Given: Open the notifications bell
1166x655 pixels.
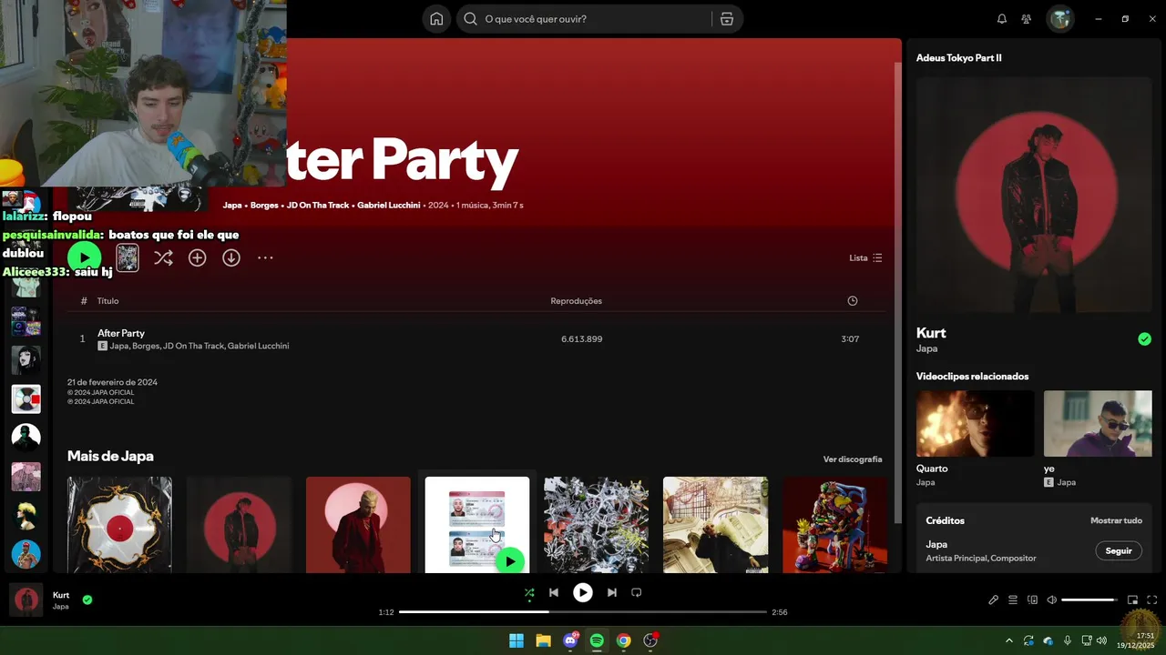Looking at the screenshot, I should tap(1002, 19).
